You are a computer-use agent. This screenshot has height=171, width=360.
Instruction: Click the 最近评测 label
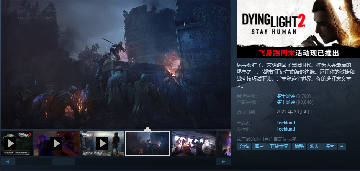pyautogui.click(x=247, y=96)
